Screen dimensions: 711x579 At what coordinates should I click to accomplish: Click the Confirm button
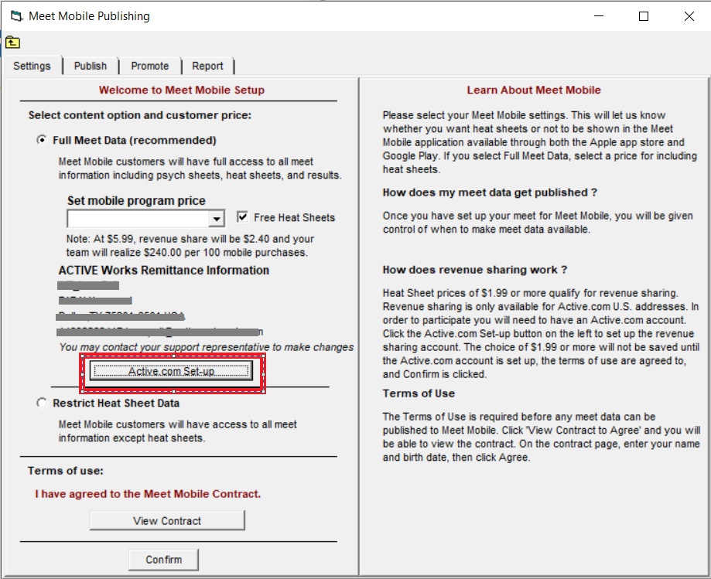tap(164, 560)
